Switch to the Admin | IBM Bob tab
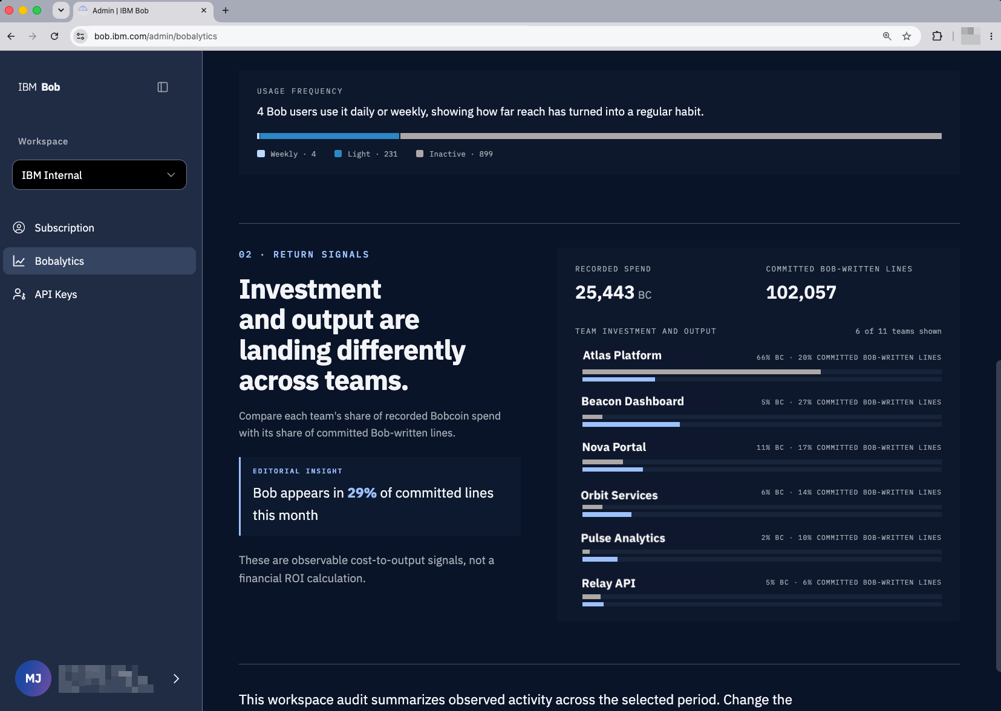Screen dimensions: 1001x711 pos(143,11)
